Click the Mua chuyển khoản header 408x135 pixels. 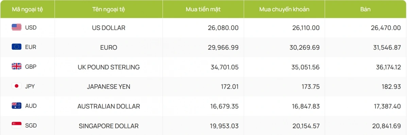pyautogui.click(x=284, y=9)
